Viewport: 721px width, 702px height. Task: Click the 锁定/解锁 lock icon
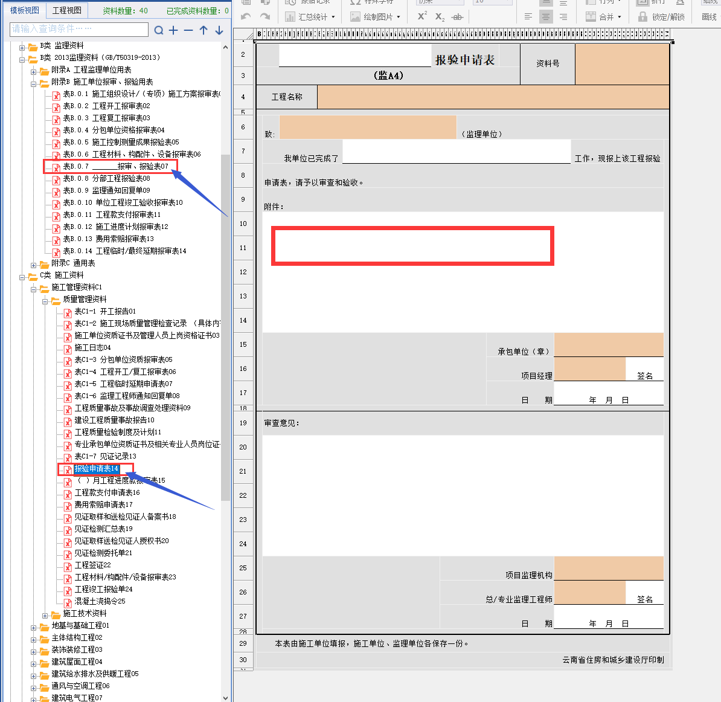click(x=643, y=17)
